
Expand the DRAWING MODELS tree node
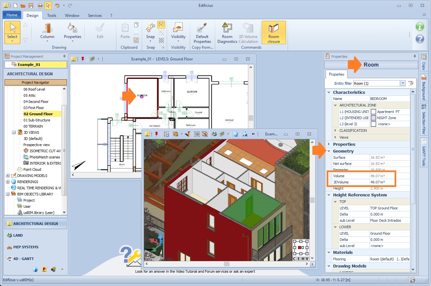pyautogui.click(x=7, y=176)
